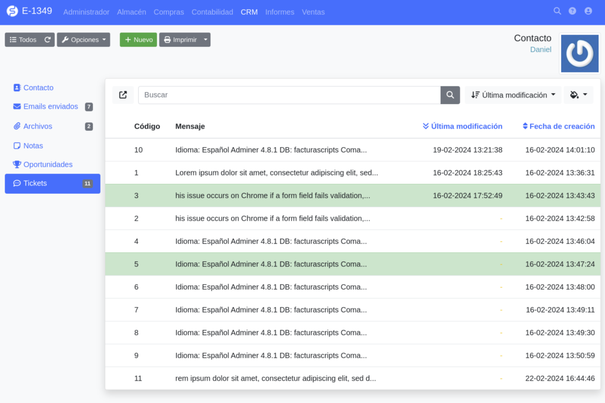Select the Oportunidades tab
This screenshot has width=605, height=403.
click(x=47, y=164)
